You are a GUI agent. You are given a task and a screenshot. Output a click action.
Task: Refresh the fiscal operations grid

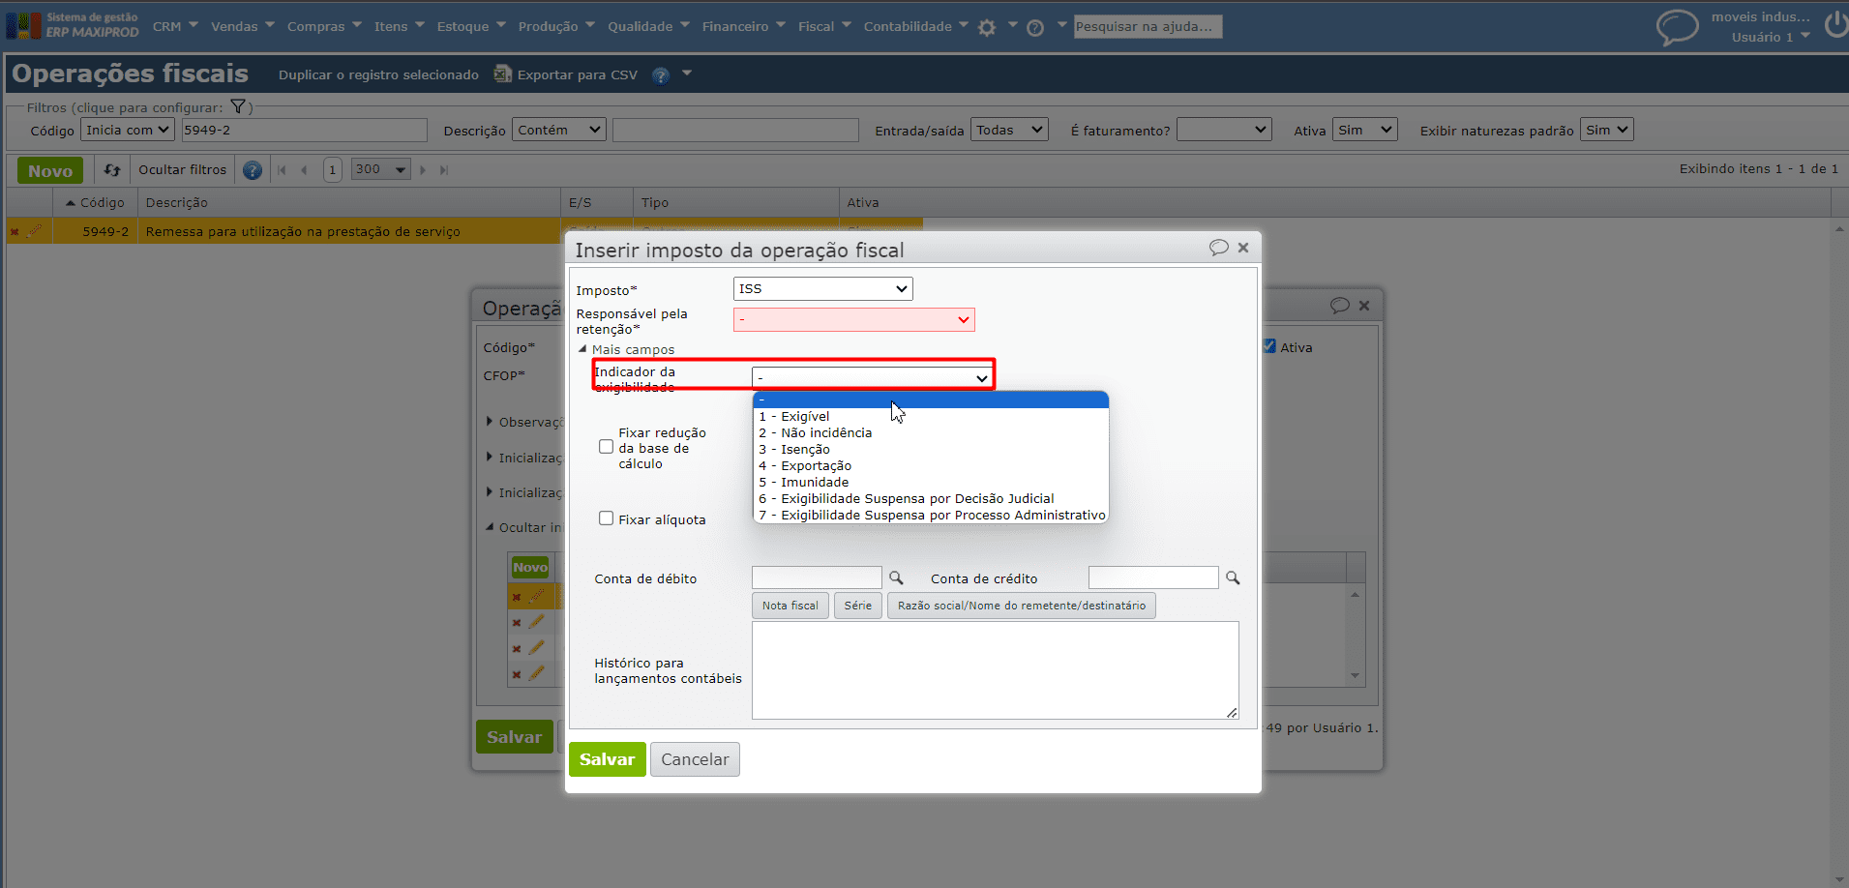[x=112, y=170]
